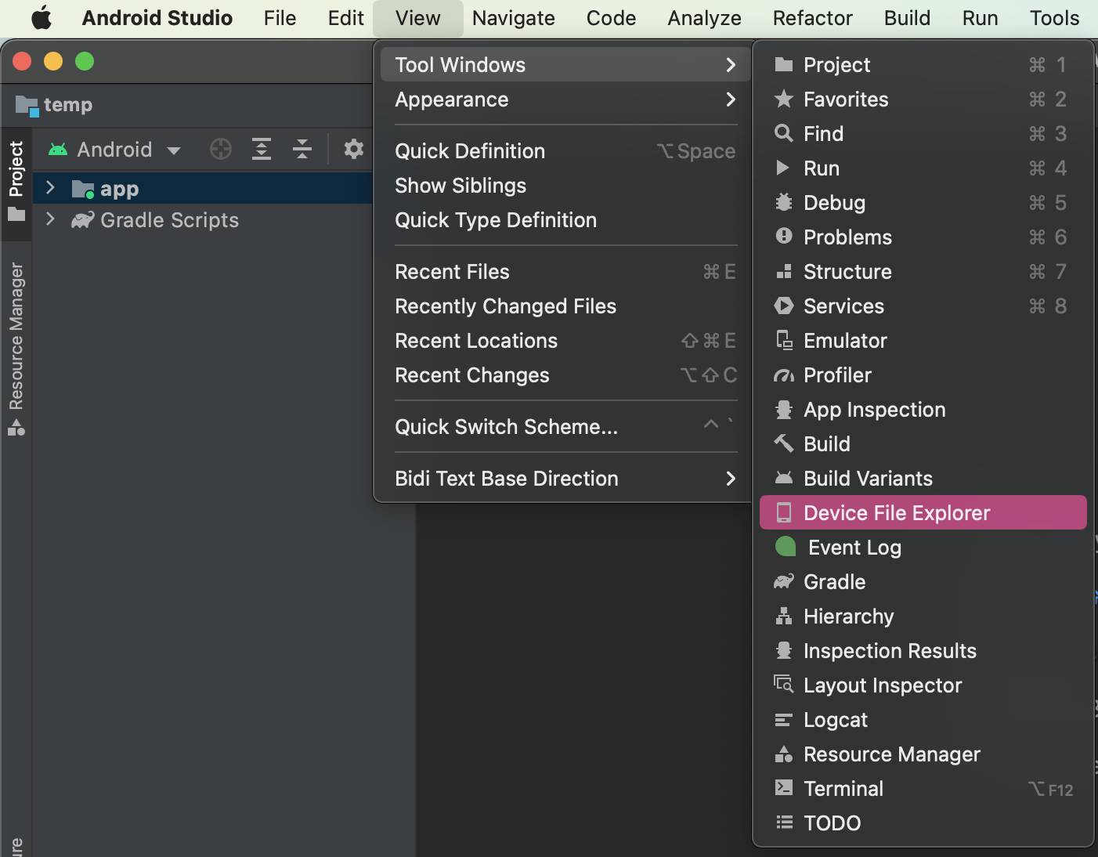Open the Analyze menu
Image resolution: width=1098 pixels, height=857 pixels.
tap(704, 18)
